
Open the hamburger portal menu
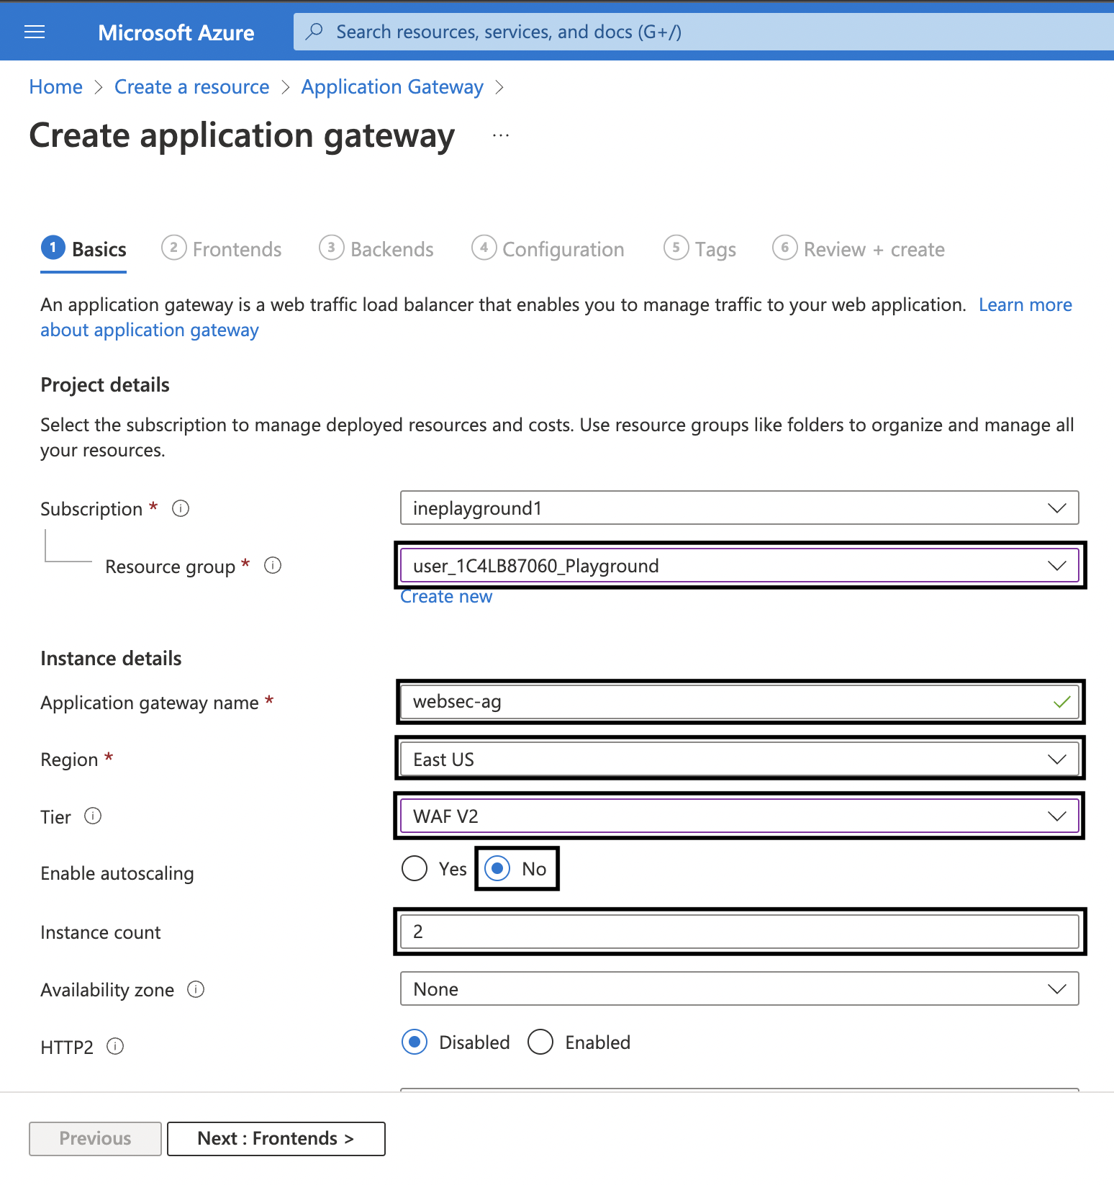(35, 32)
